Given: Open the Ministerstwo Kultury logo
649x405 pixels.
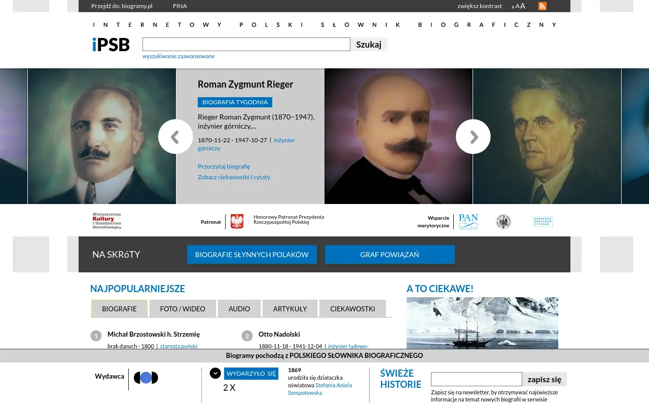Looking at the screenshot, I should (107, 221).
